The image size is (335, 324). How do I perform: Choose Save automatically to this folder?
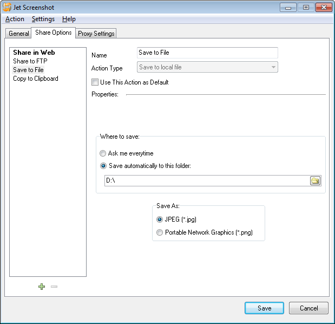coord(103,166)
